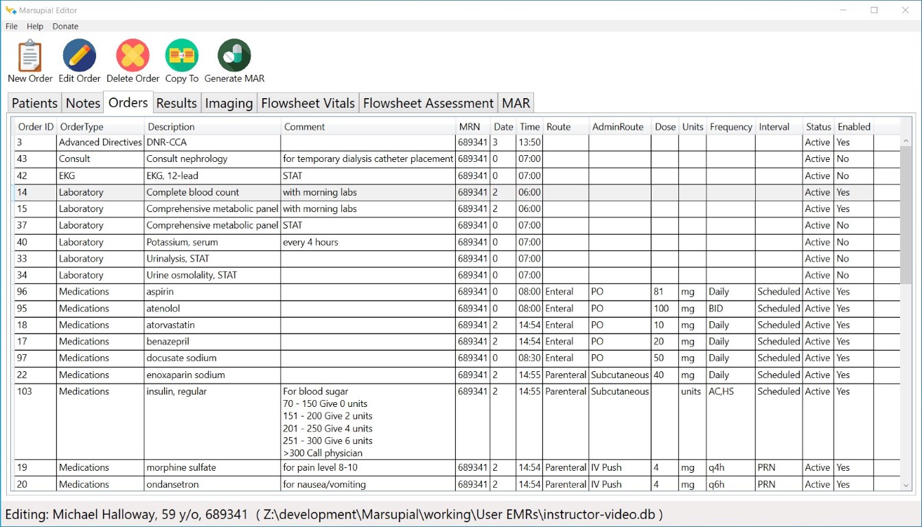
Task: Sort by the OrderType column header
Action: (x=101, y=127)
